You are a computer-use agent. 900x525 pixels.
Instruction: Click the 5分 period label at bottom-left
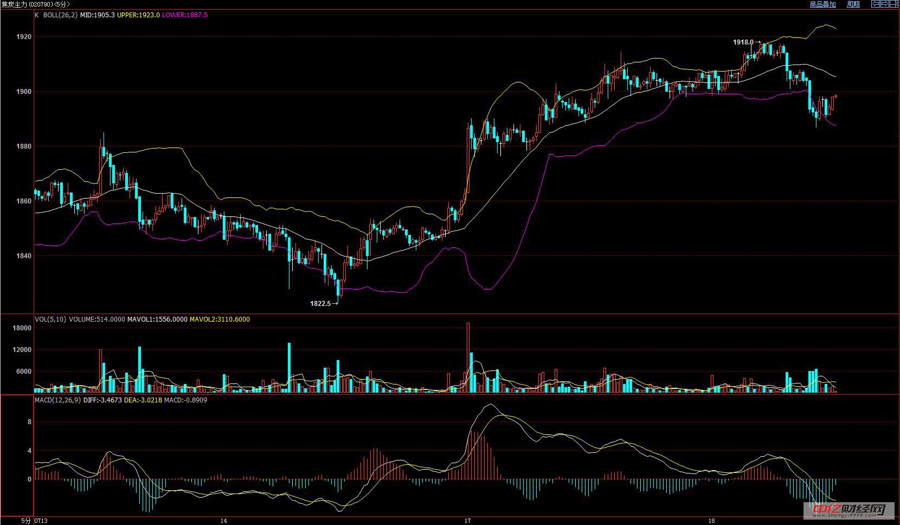[26, 521]
